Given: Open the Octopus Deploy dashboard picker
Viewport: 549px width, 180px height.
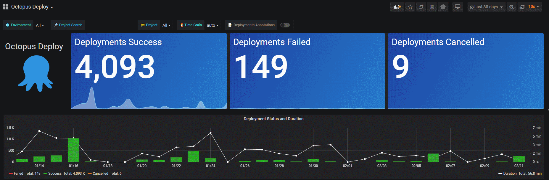Looking at the screenshot, I should coord(32,7).
